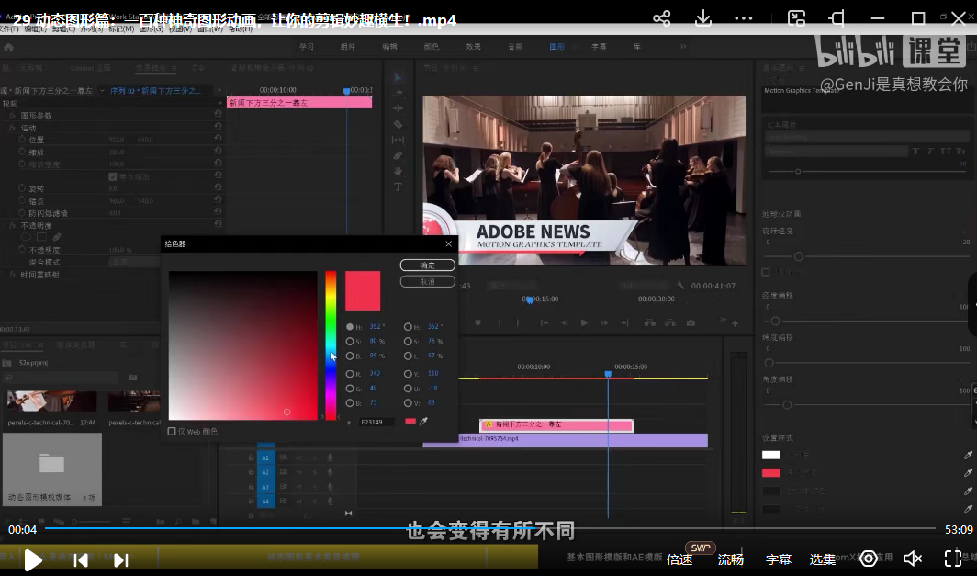Expand workspace overflow double-chevron
Image resolution: width=977 pixels, height=576 pixels.
click(x=683, y=46)
